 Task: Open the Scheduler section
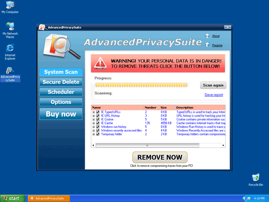(61, 92)
